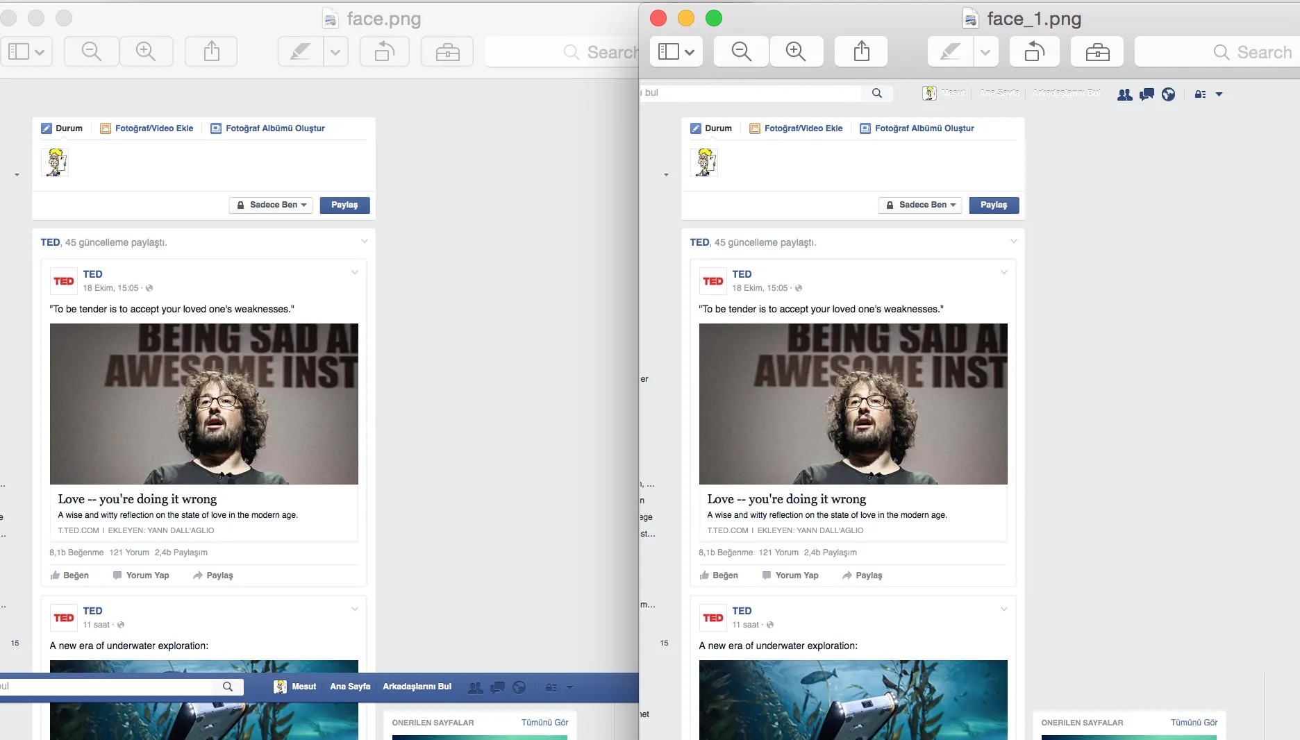Open notifications globe in face_1.png navbar
This screenshot has width=1300, height=740.
pyautogui.click(x=1169, y=94)
